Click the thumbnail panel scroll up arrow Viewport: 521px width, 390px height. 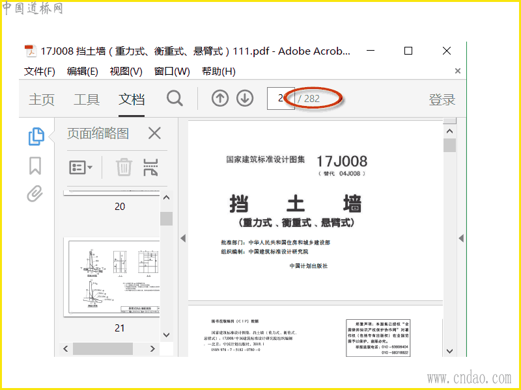click(x=167, y=198)
